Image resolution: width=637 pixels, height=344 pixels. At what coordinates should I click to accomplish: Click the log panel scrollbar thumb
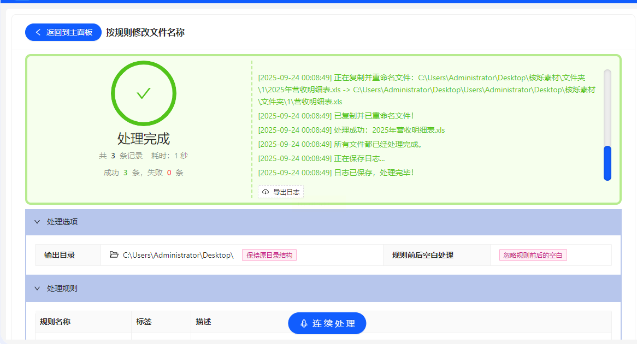[x=607, y=163]
